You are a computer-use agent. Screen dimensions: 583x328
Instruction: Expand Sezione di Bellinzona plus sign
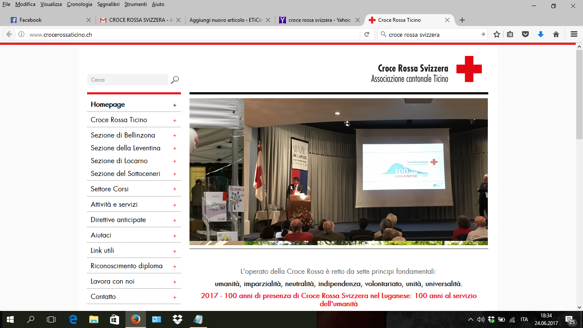pos(175,135)
